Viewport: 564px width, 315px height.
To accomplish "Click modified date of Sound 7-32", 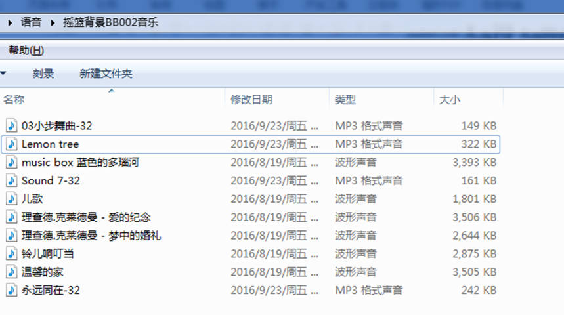I will pyautogui.click(x=274, y=180).
